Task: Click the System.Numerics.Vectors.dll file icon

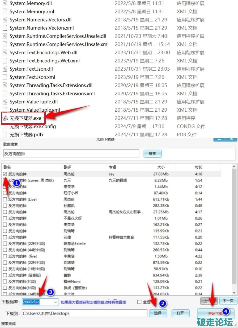Action: tap(5, 20)
